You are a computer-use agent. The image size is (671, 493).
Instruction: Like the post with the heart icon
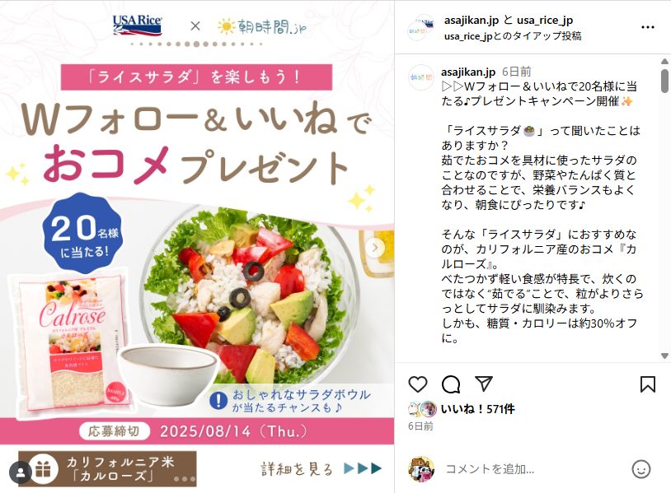(x=418, y=384)
